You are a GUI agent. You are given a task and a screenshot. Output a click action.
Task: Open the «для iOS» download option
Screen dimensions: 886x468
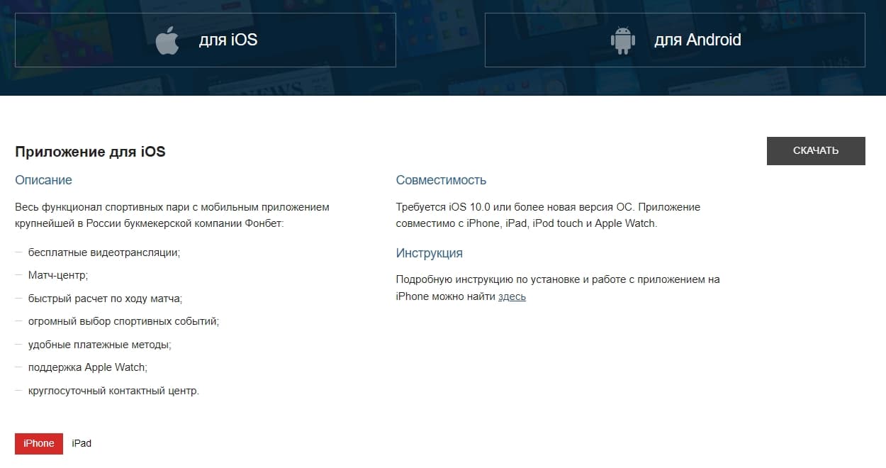point(206,40)
